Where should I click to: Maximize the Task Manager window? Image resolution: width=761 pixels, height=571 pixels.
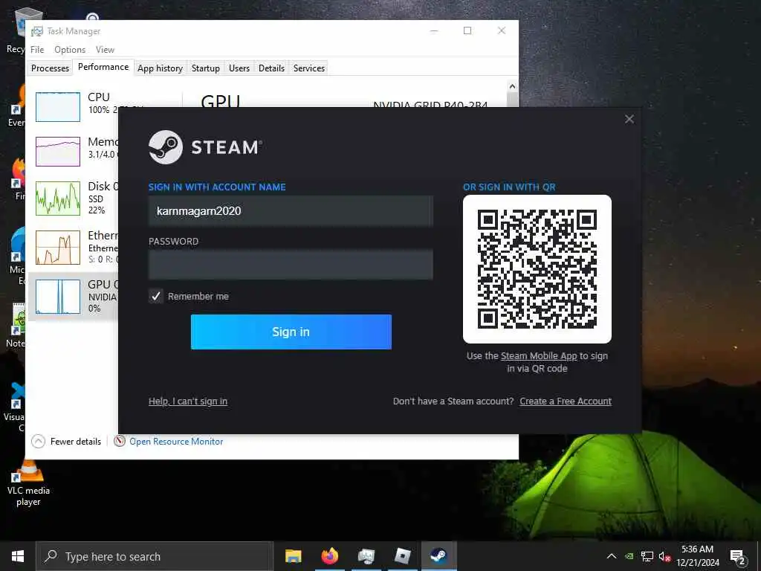(467, 30)
